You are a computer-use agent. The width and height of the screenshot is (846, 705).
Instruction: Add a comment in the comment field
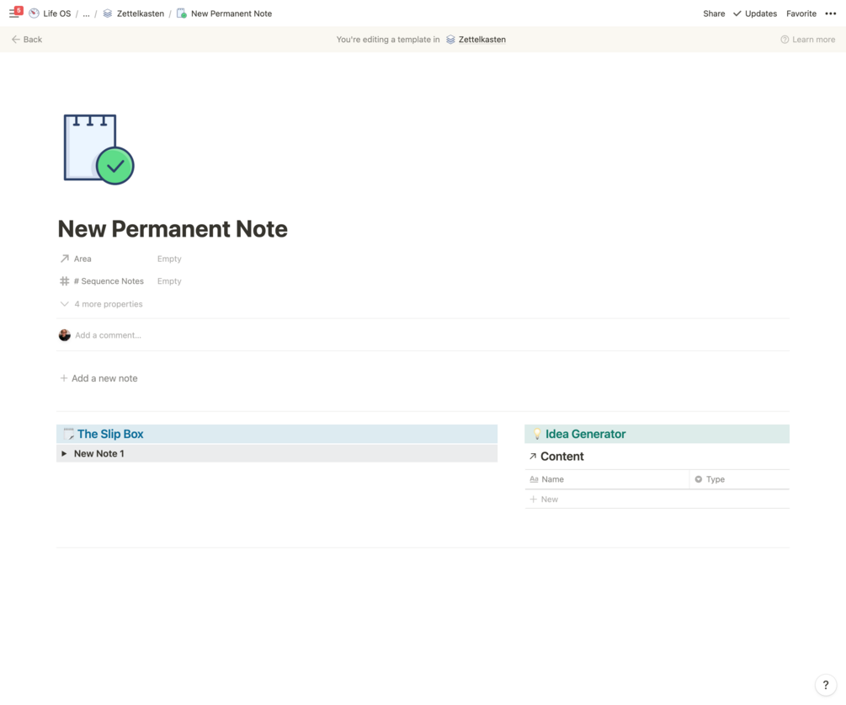click(x=108, y=335)
